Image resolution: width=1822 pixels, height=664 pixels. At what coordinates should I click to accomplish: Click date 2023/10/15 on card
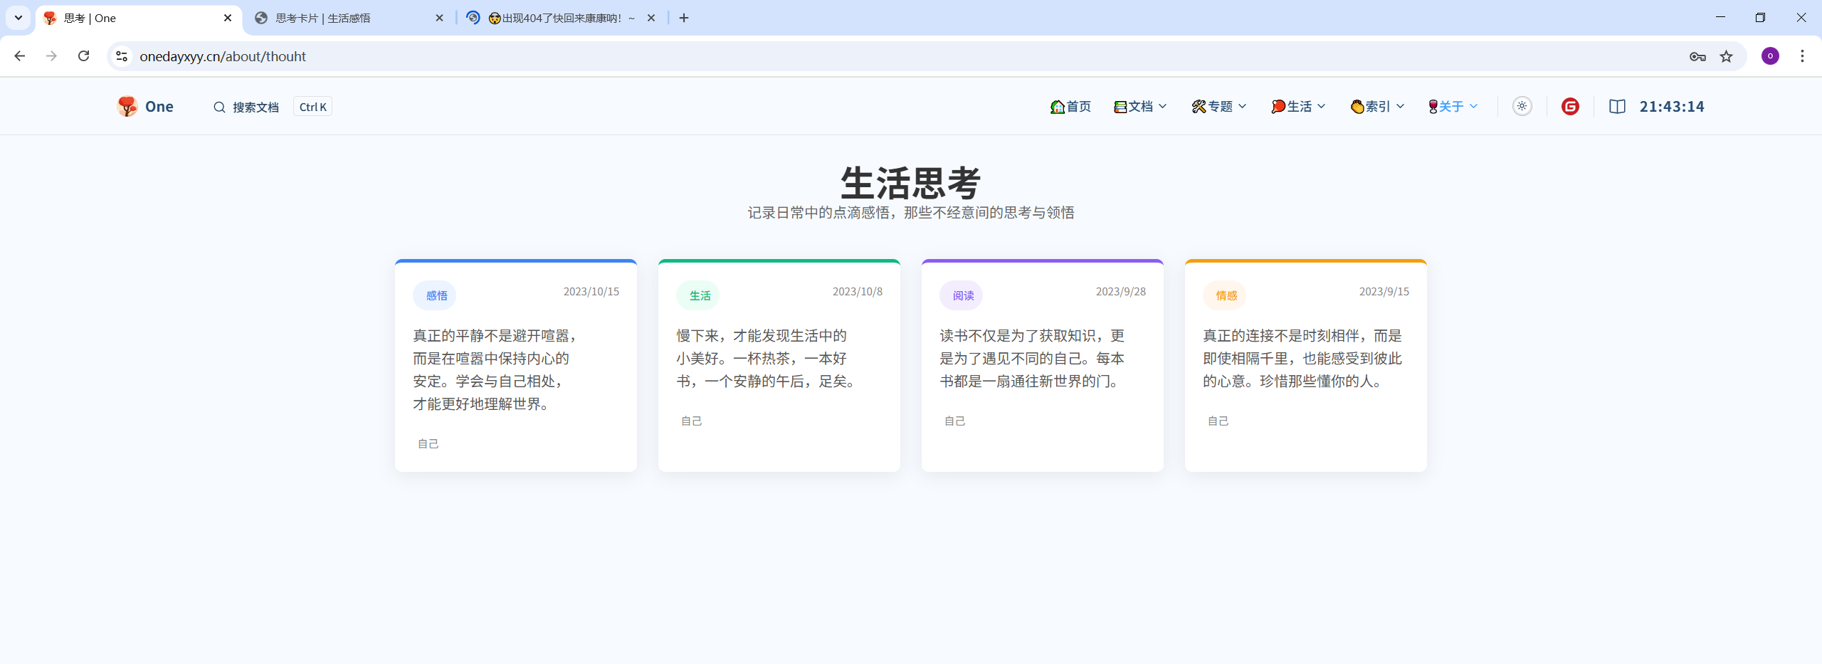tap(591, 292)
